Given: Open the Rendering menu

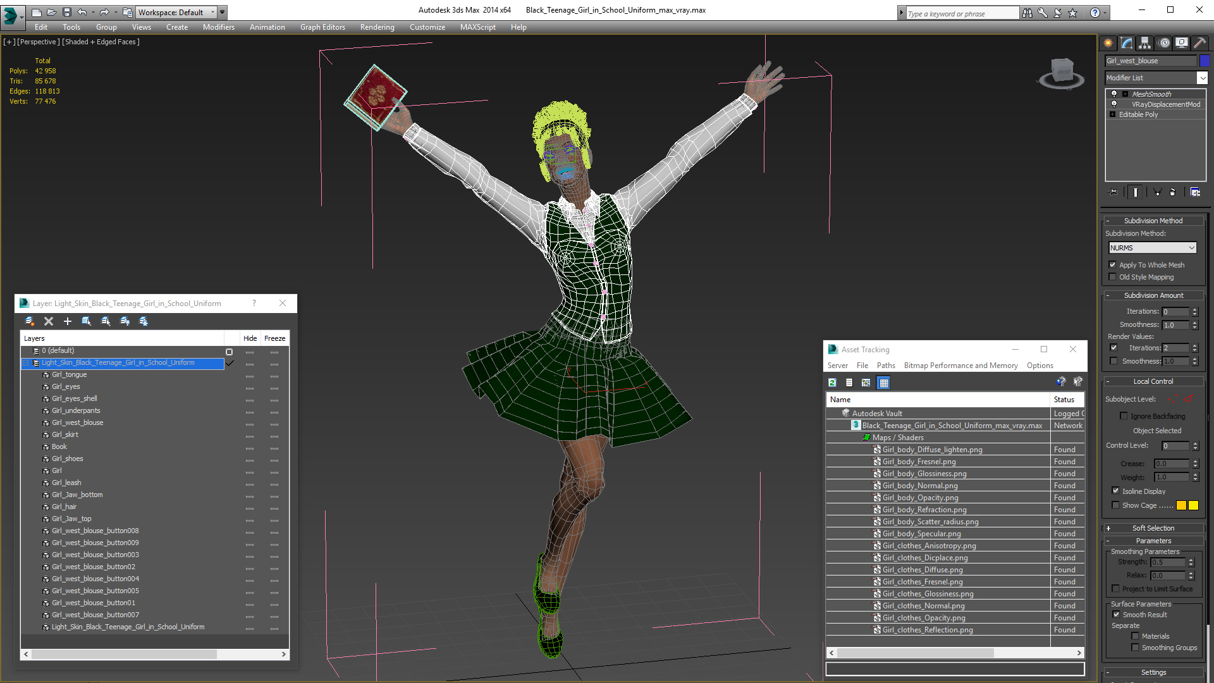Looking at the screenshot, I should pyautogui.click(x=377, y=27).
